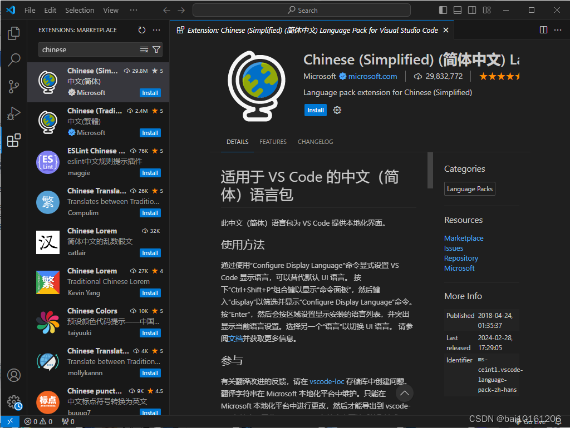Open 文档 documentation link
Viewport: 570px width, 428px height.
[235, 339]
